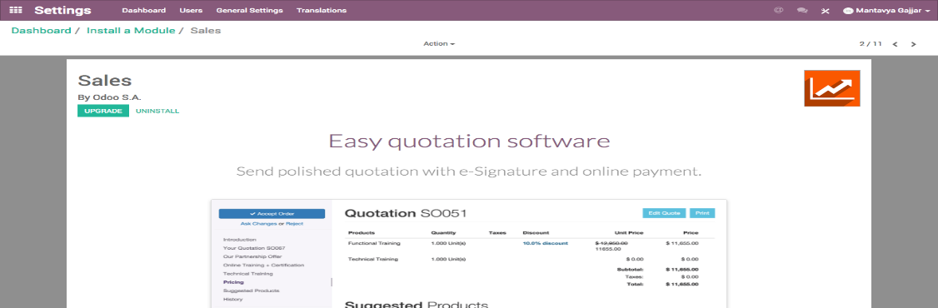This screenshot has height=308, width=938.
Task: Open the Users menu
Action: pyautogui.click(x=191, y=10)
